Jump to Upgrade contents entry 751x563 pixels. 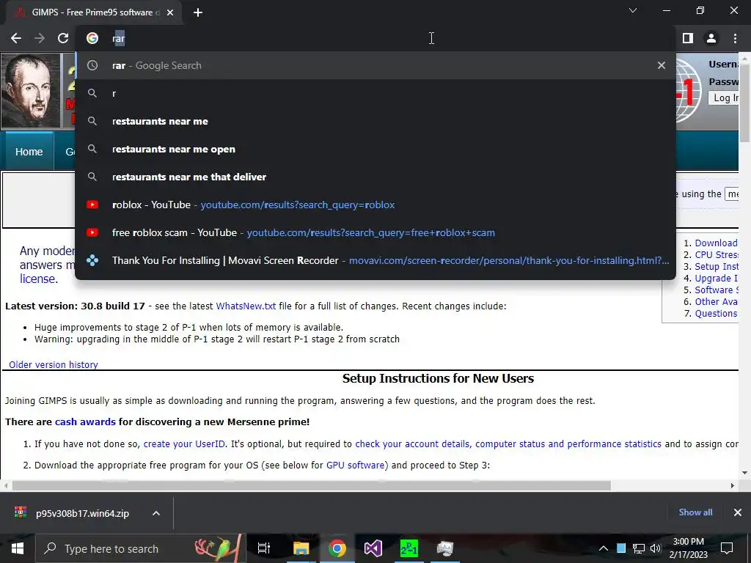point(716,278)
